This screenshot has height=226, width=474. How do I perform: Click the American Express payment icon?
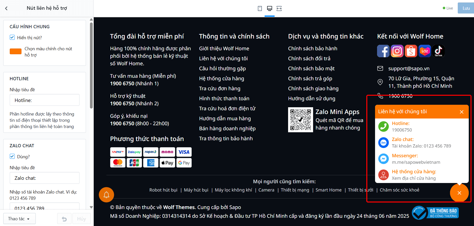coord(151,163)
